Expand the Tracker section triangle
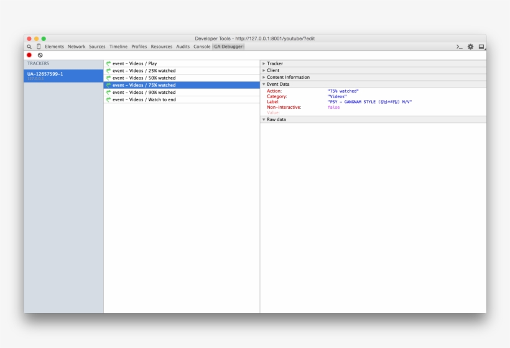This screenshot has width=510, height=348. point(264,63)
